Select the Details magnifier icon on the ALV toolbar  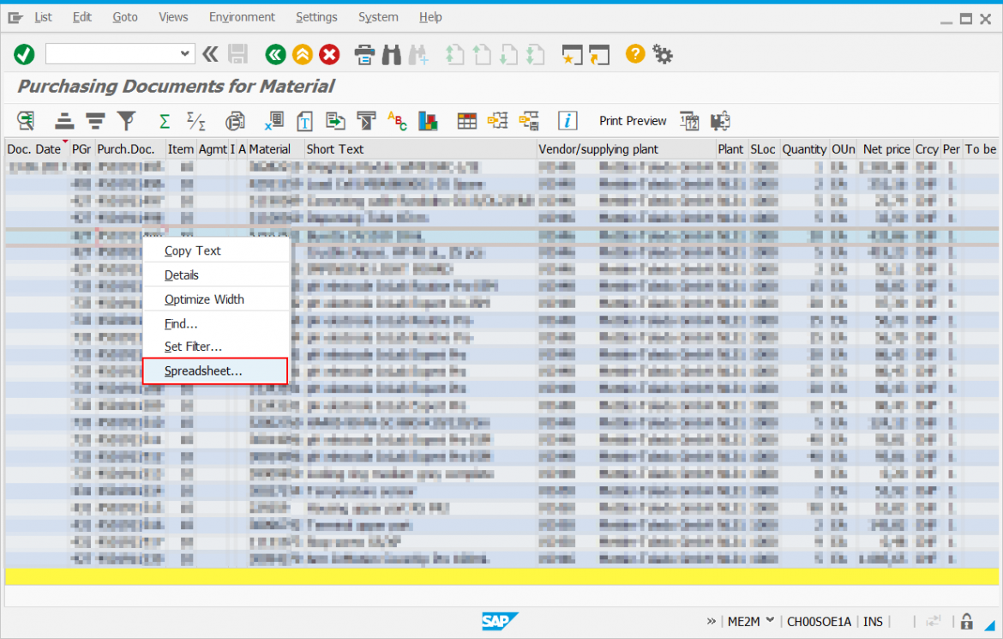[26, 121]
